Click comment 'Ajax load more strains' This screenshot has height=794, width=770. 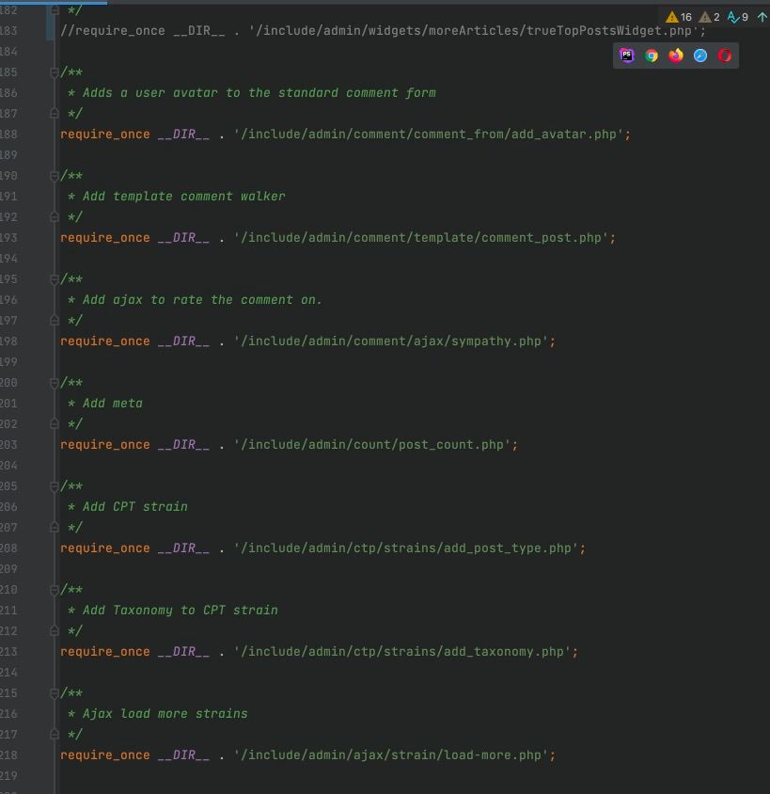point(165,714)
